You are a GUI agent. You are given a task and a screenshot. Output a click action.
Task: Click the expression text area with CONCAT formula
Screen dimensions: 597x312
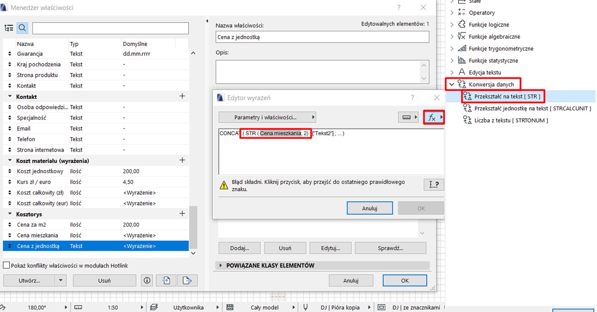point(331,152)
